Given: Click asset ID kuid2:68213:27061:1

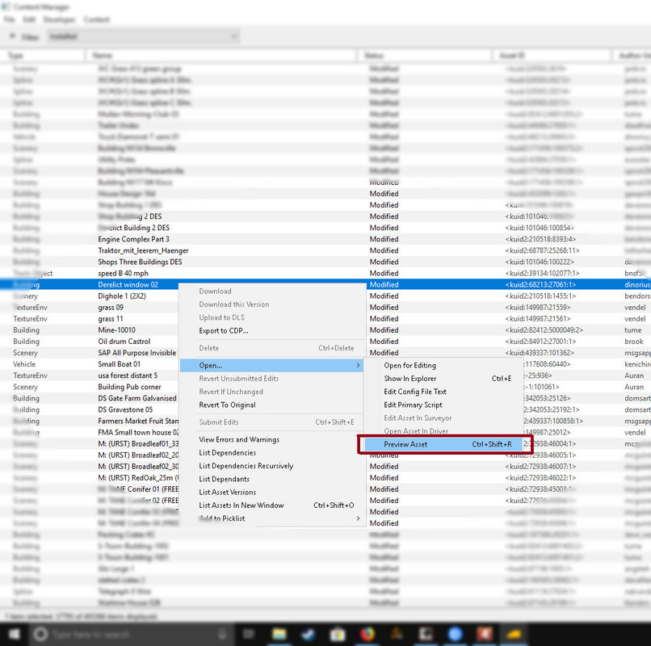Looking at the screenshot, I should pos(540,285).
